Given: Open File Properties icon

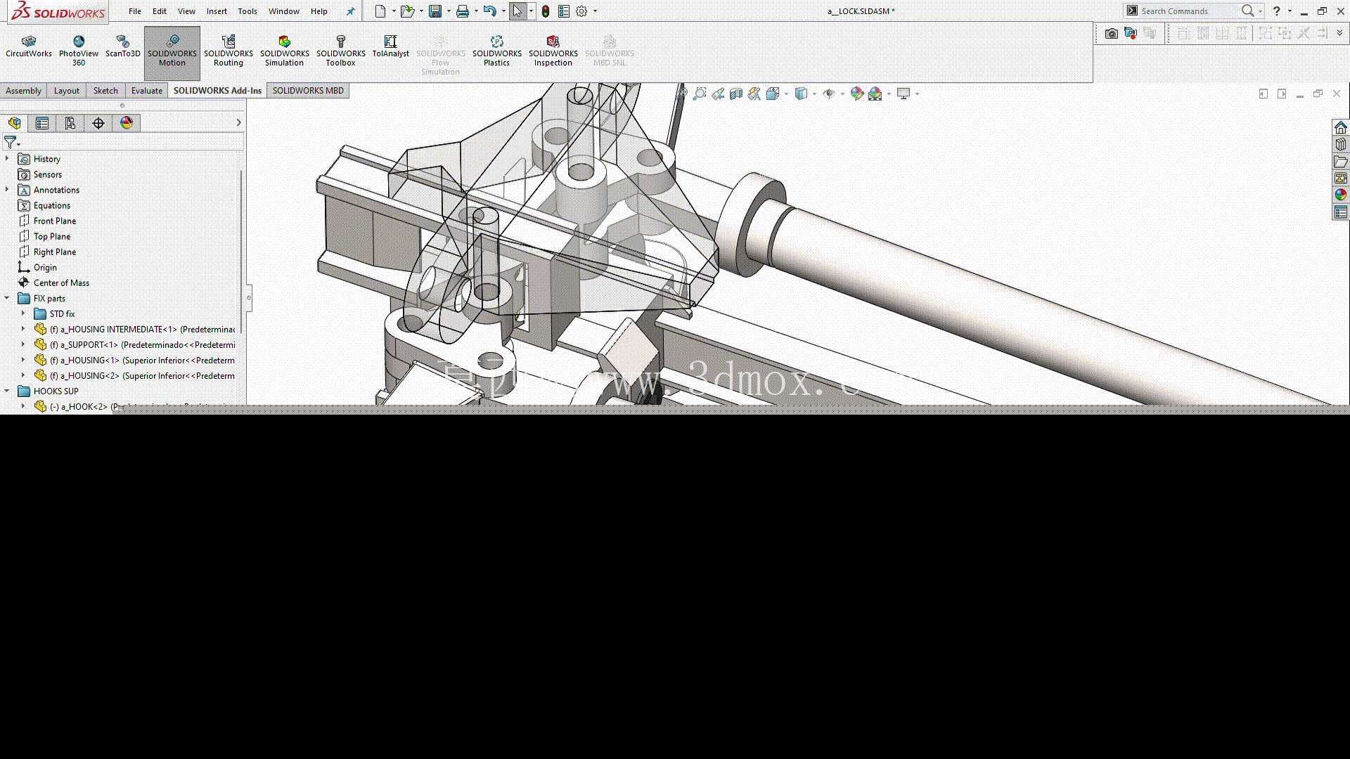Looking at the screenshot, I should [564, 11].
